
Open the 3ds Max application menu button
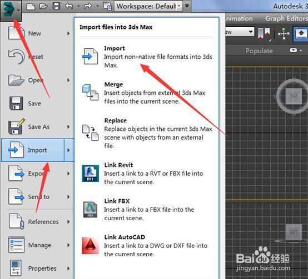[x=11, y=10]
